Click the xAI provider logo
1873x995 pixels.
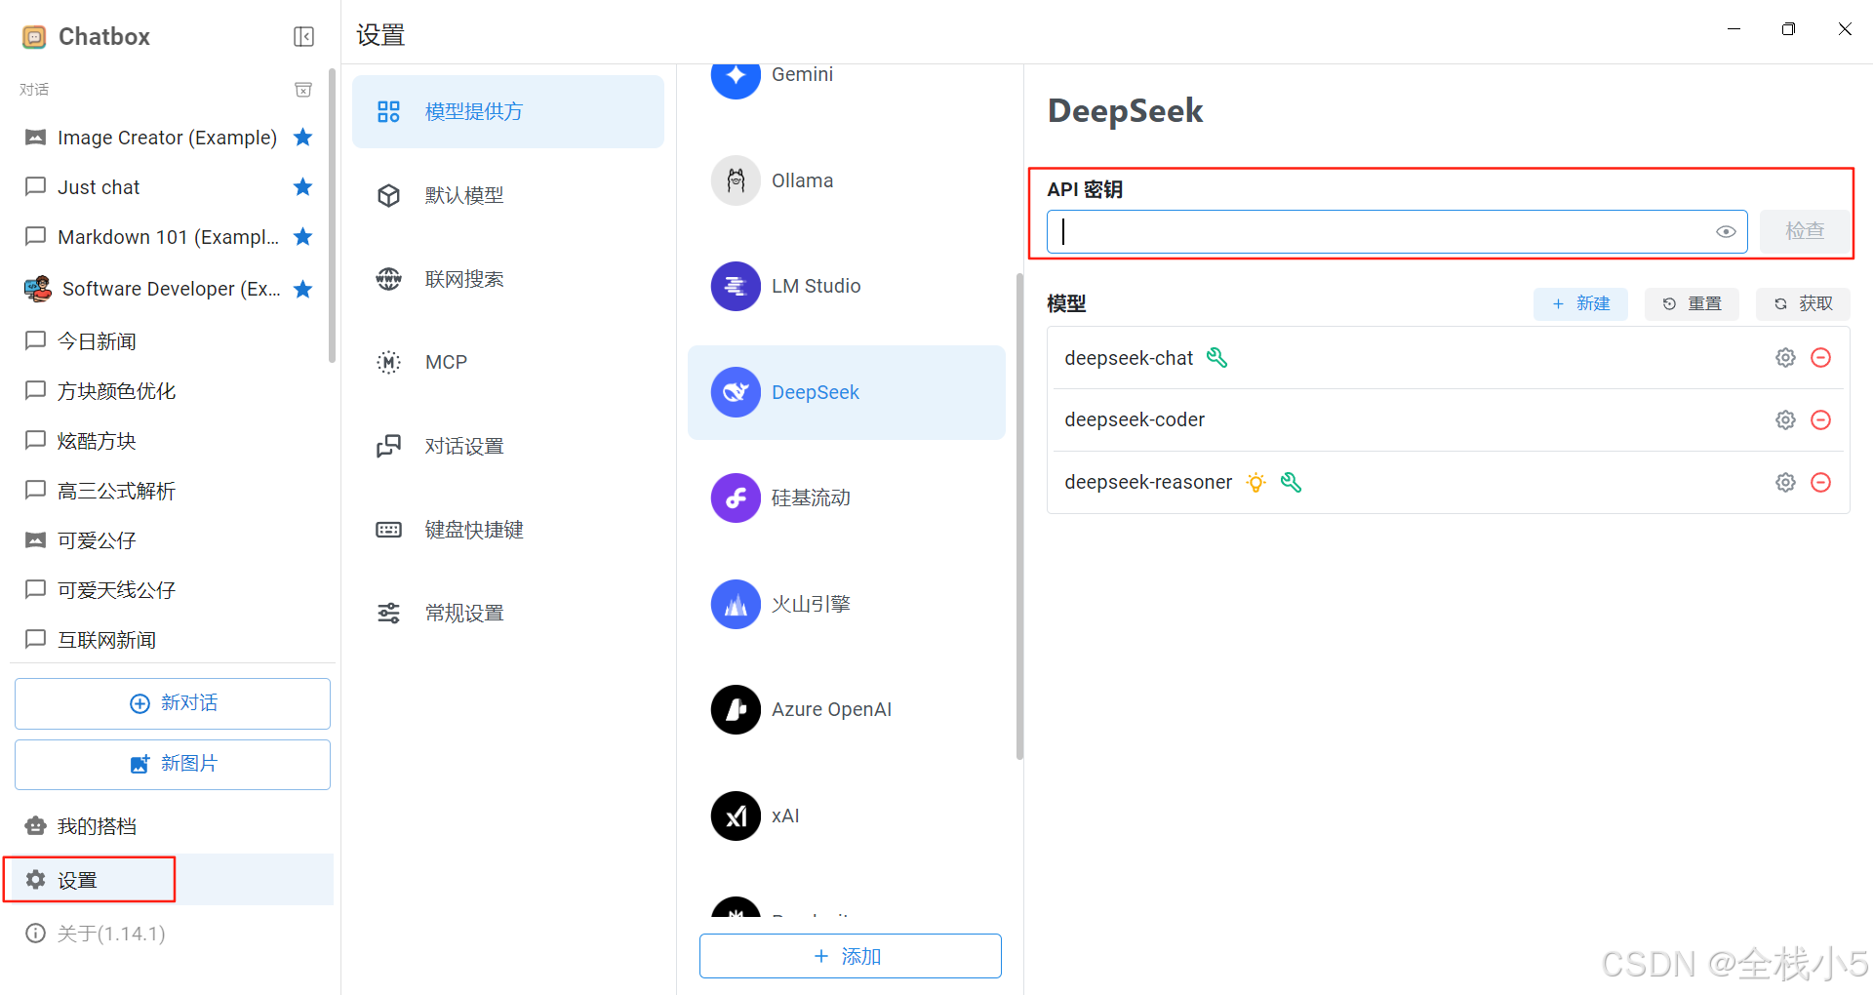click(x=736, y=816)
